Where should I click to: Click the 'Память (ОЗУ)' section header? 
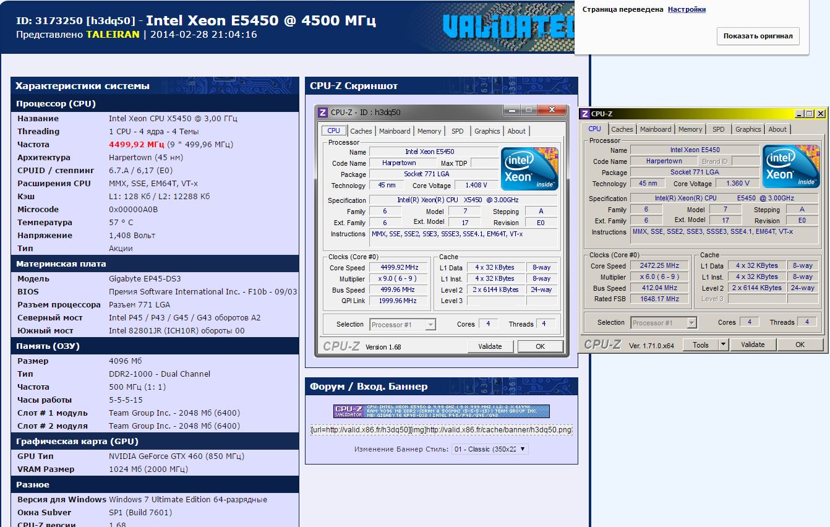pos(155,346)
